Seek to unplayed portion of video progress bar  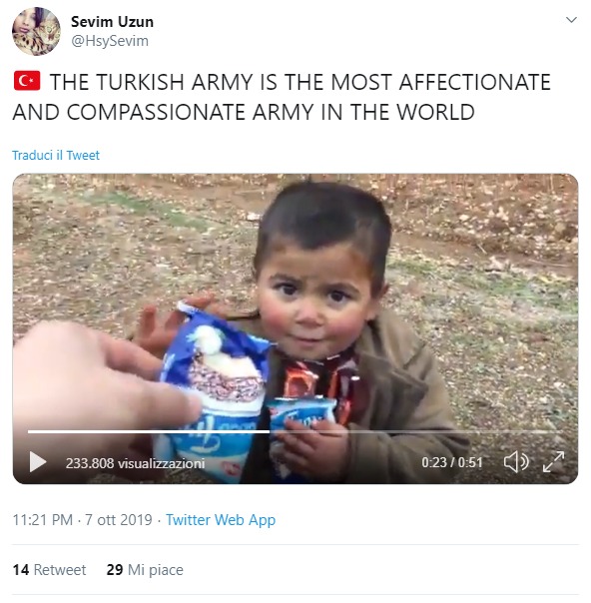point(416,432)
